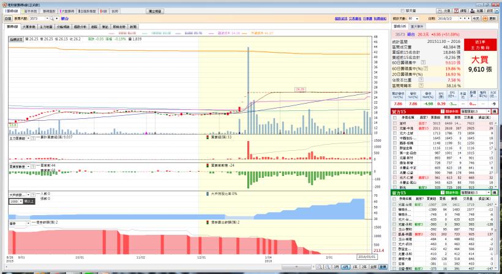
Task: Check the first broker row in buyers list
Action: [395, 123]
